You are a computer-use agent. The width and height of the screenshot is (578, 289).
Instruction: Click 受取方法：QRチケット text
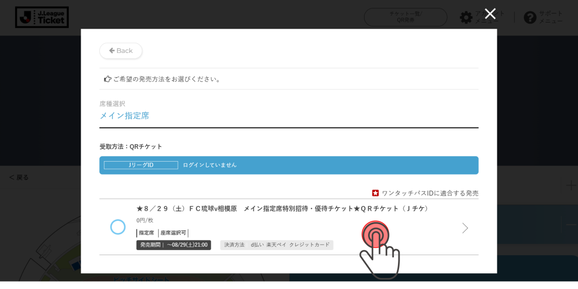click(x=131, y=146)
